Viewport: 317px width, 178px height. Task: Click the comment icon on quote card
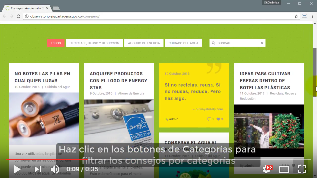[x=209, y=119]
